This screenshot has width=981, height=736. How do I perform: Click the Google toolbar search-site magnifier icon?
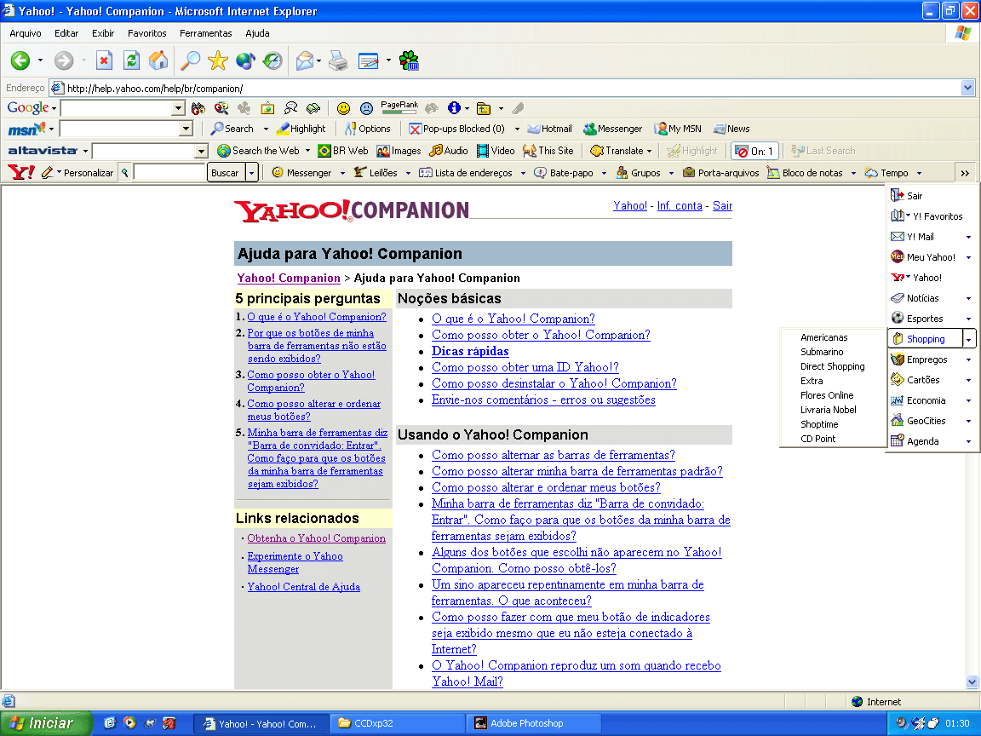coord(221,108)
